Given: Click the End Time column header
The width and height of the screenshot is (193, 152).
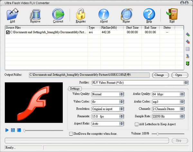Looking at the screenshot, I should coord(150,28).
